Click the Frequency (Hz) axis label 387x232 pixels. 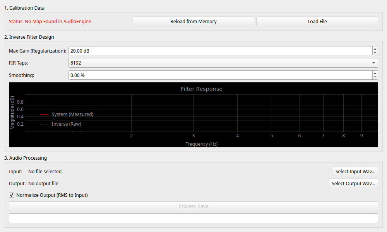point(201,144)
